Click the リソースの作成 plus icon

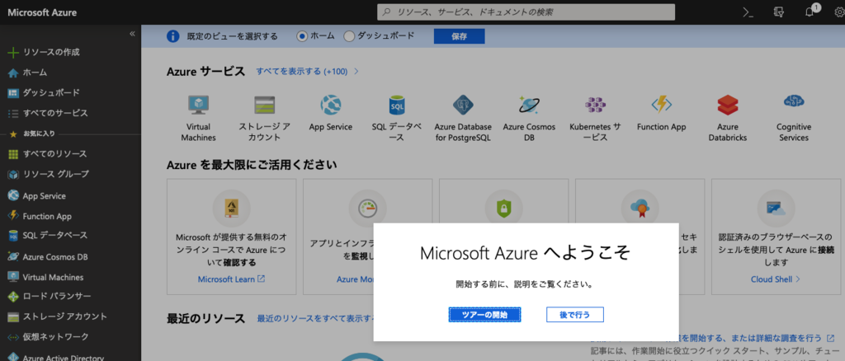click(13, 52)
